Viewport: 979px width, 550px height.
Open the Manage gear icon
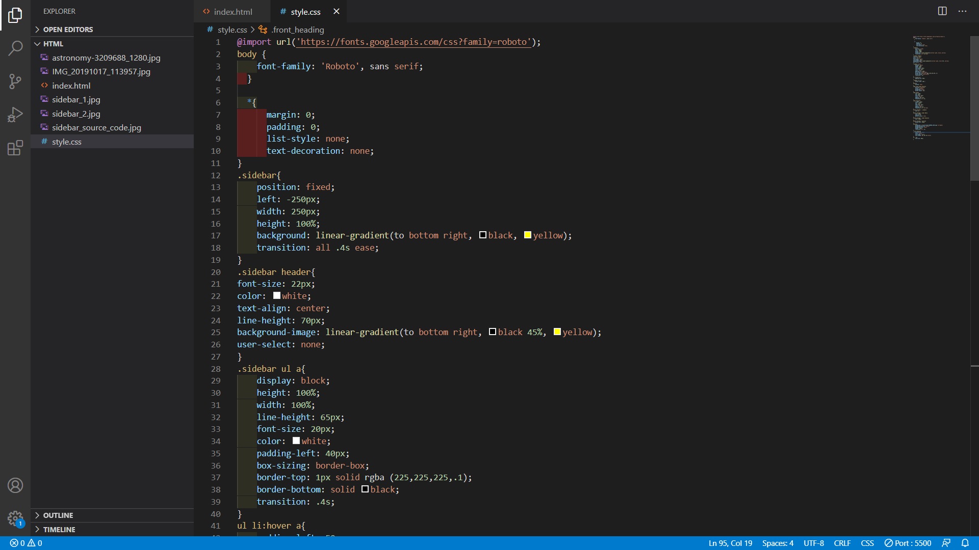(15, 519)
